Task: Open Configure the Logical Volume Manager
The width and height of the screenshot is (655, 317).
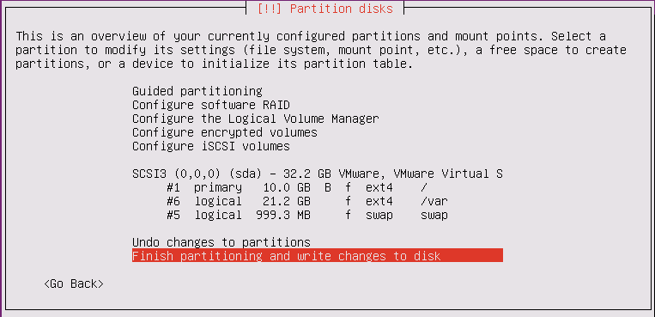Action: 256,119
